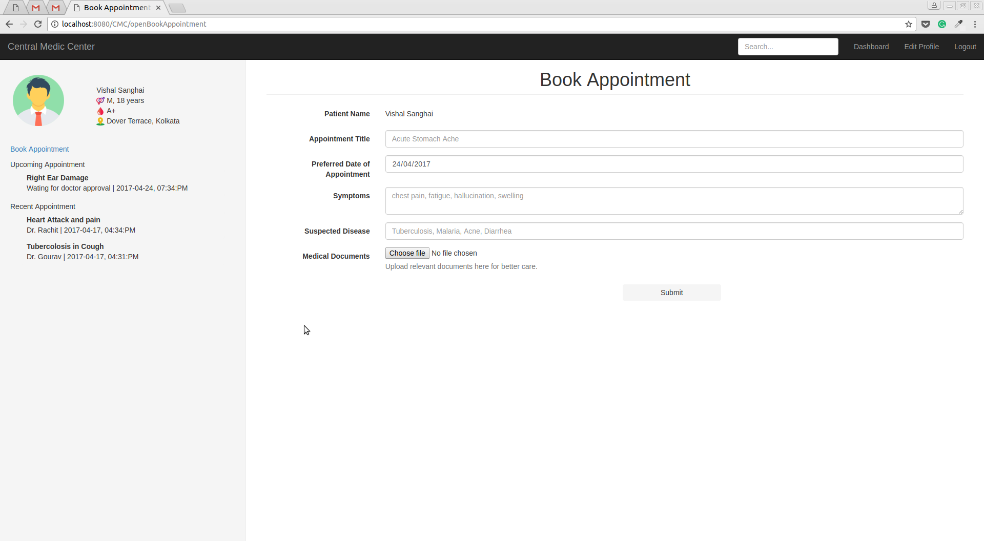The width and height of the screenshot is (984, 541).
Task: Click Logout in the navbar
Action: [965, 47]
